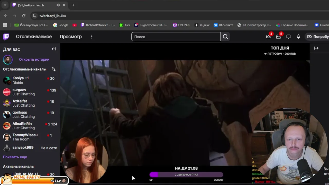
Task: Open the Google bookmark
Action: (61, 25)
